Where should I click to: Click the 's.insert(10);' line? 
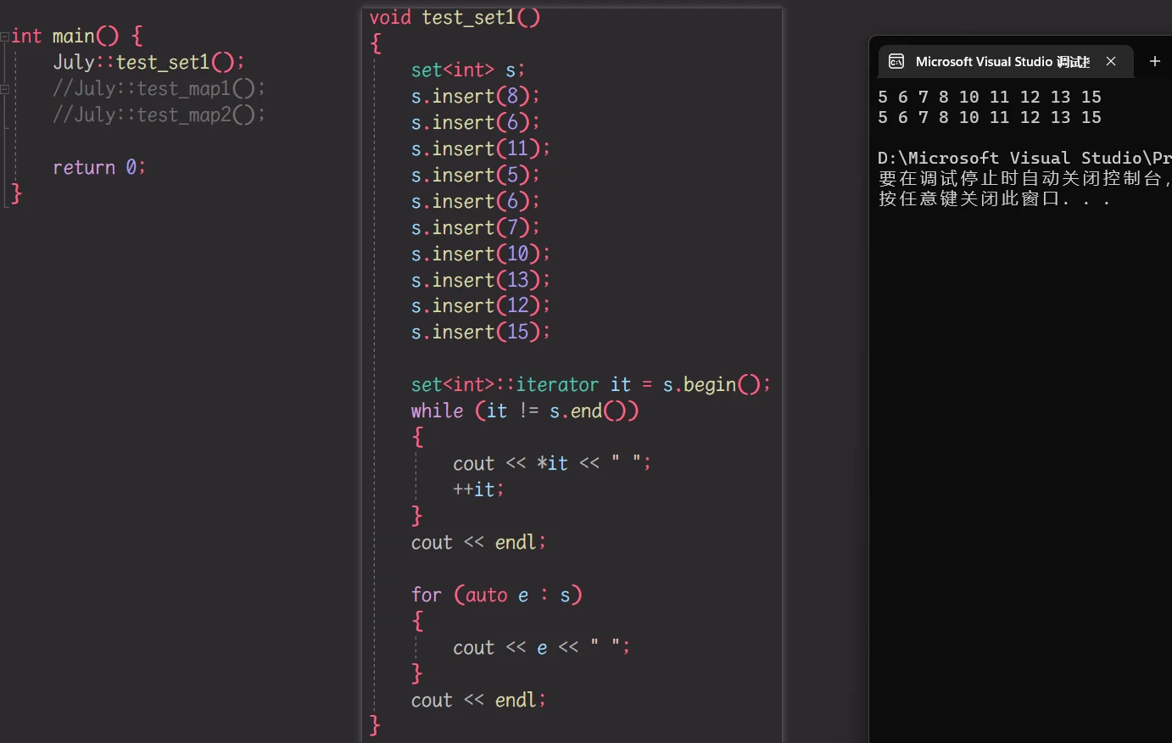point(481,254)
